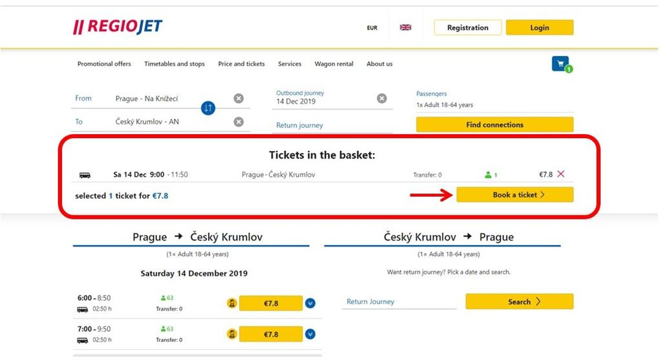The width and height of the screenshot is (662, 362).
Task: Click the Book a ticket button
Action: (x=515, y=195)
